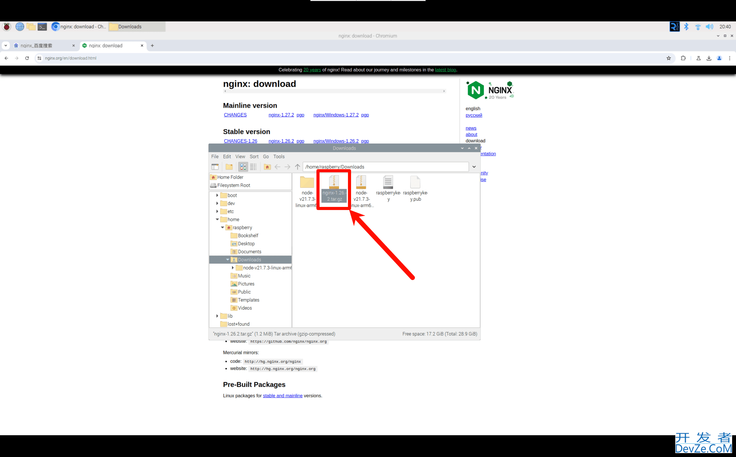Open the Chromium three-dot menu
Viewport: 736px width, 457px height.
coord(730,58)
